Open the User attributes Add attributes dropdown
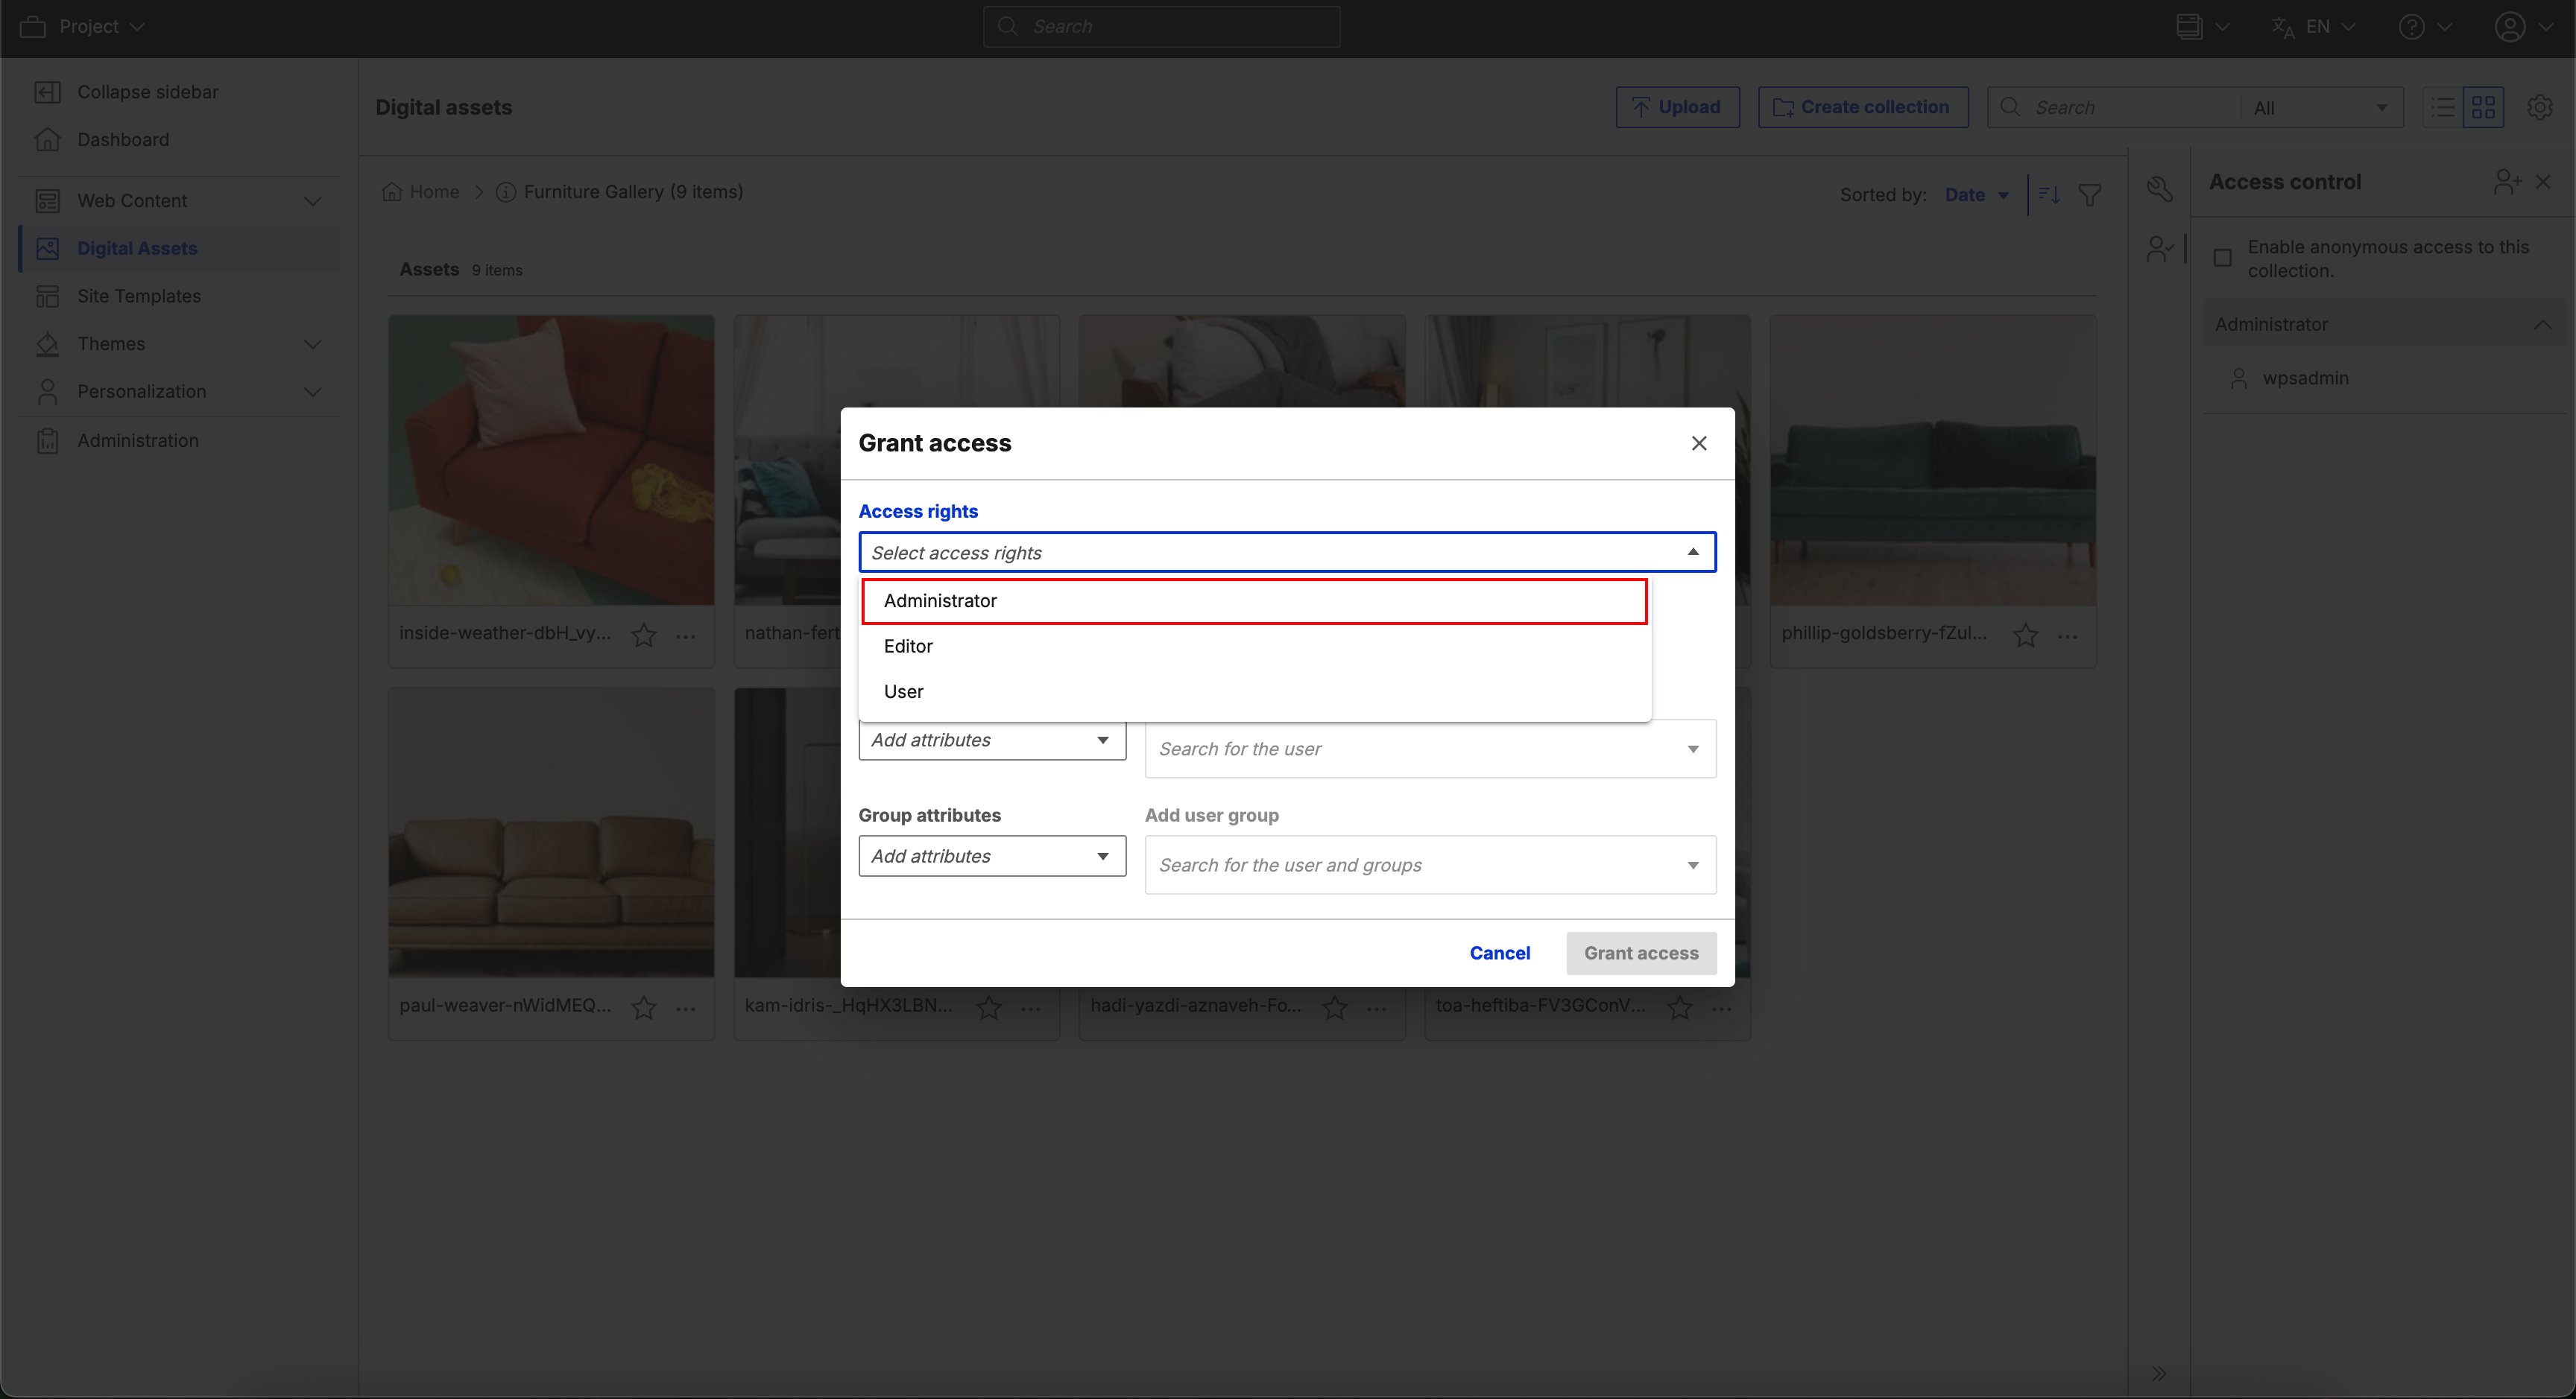The height and width of the screenshot is (1399, 2576). (x=991, y=740)
